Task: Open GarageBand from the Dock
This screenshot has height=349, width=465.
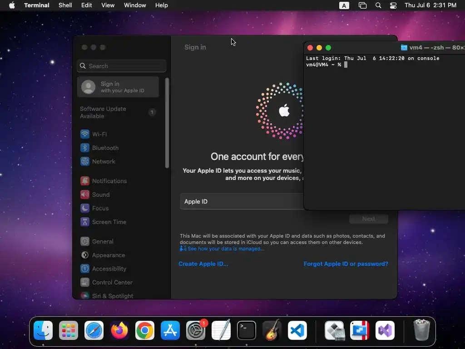Action: [272, 330]
